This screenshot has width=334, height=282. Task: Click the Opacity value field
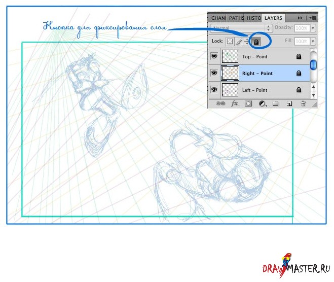[x=302, y=28]
